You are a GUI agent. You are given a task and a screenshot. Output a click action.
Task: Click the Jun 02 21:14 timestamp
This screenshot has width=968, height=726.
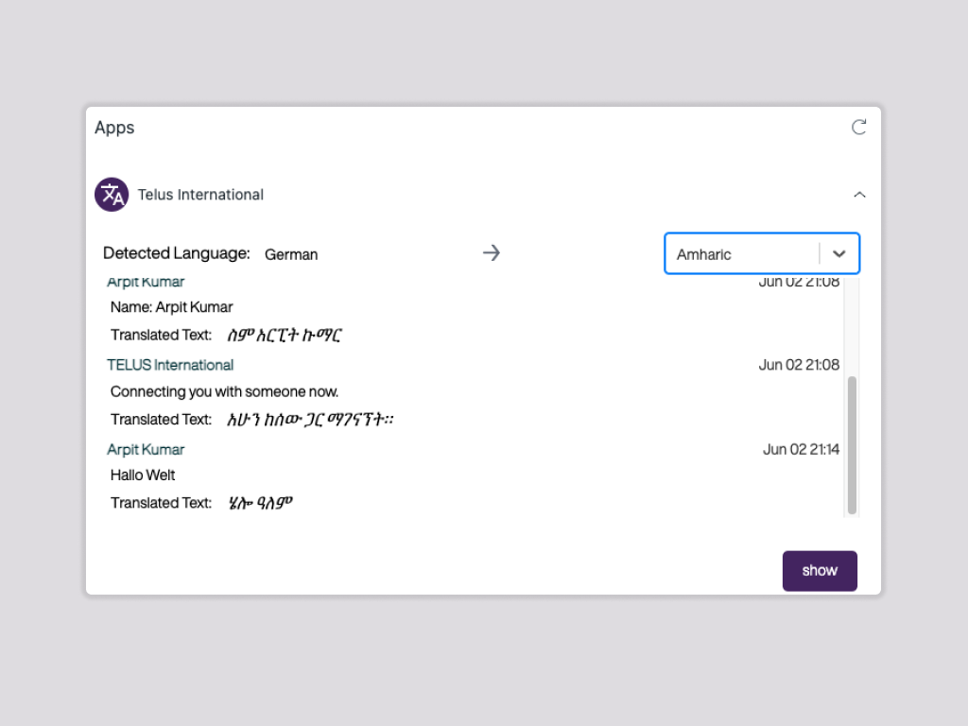click(801, 449)
